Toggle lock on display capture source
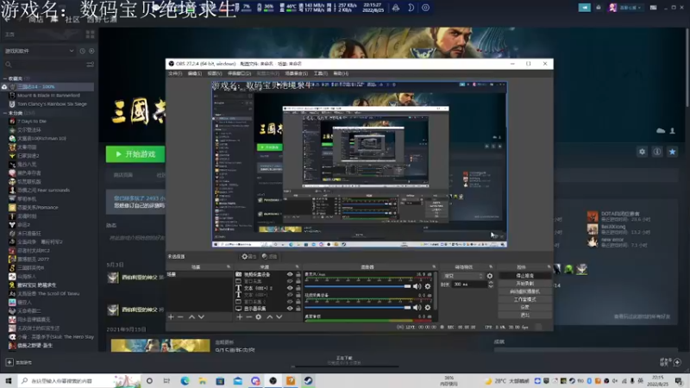The height and width of the screenshot is (388, 690). [298, 309]
